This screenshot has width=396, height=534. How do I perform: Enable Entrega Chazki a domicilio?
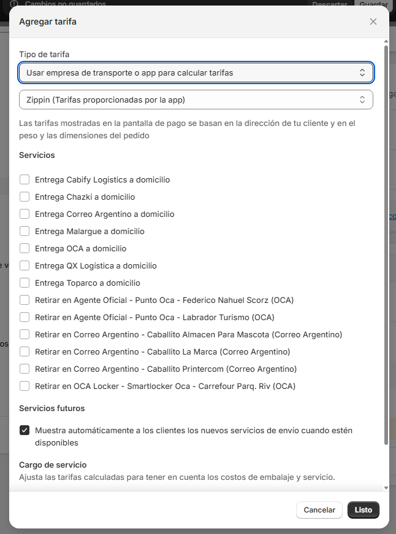(x=25, y=197)
